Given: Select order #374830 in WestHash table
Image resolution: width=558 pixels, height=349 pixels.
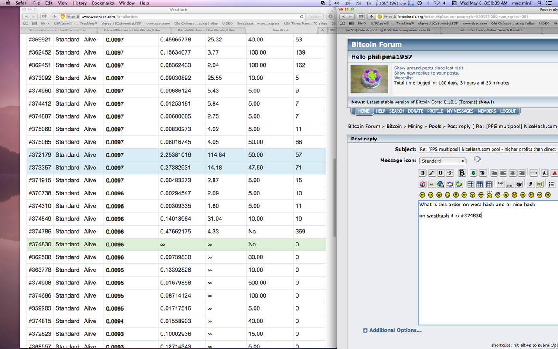Looking at the screenshot, I should [176, 244].
